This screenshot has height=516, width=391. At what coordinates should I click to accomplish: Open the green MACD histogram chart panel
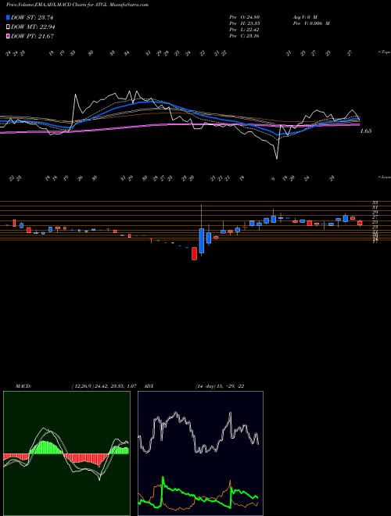tap(66, 453)
